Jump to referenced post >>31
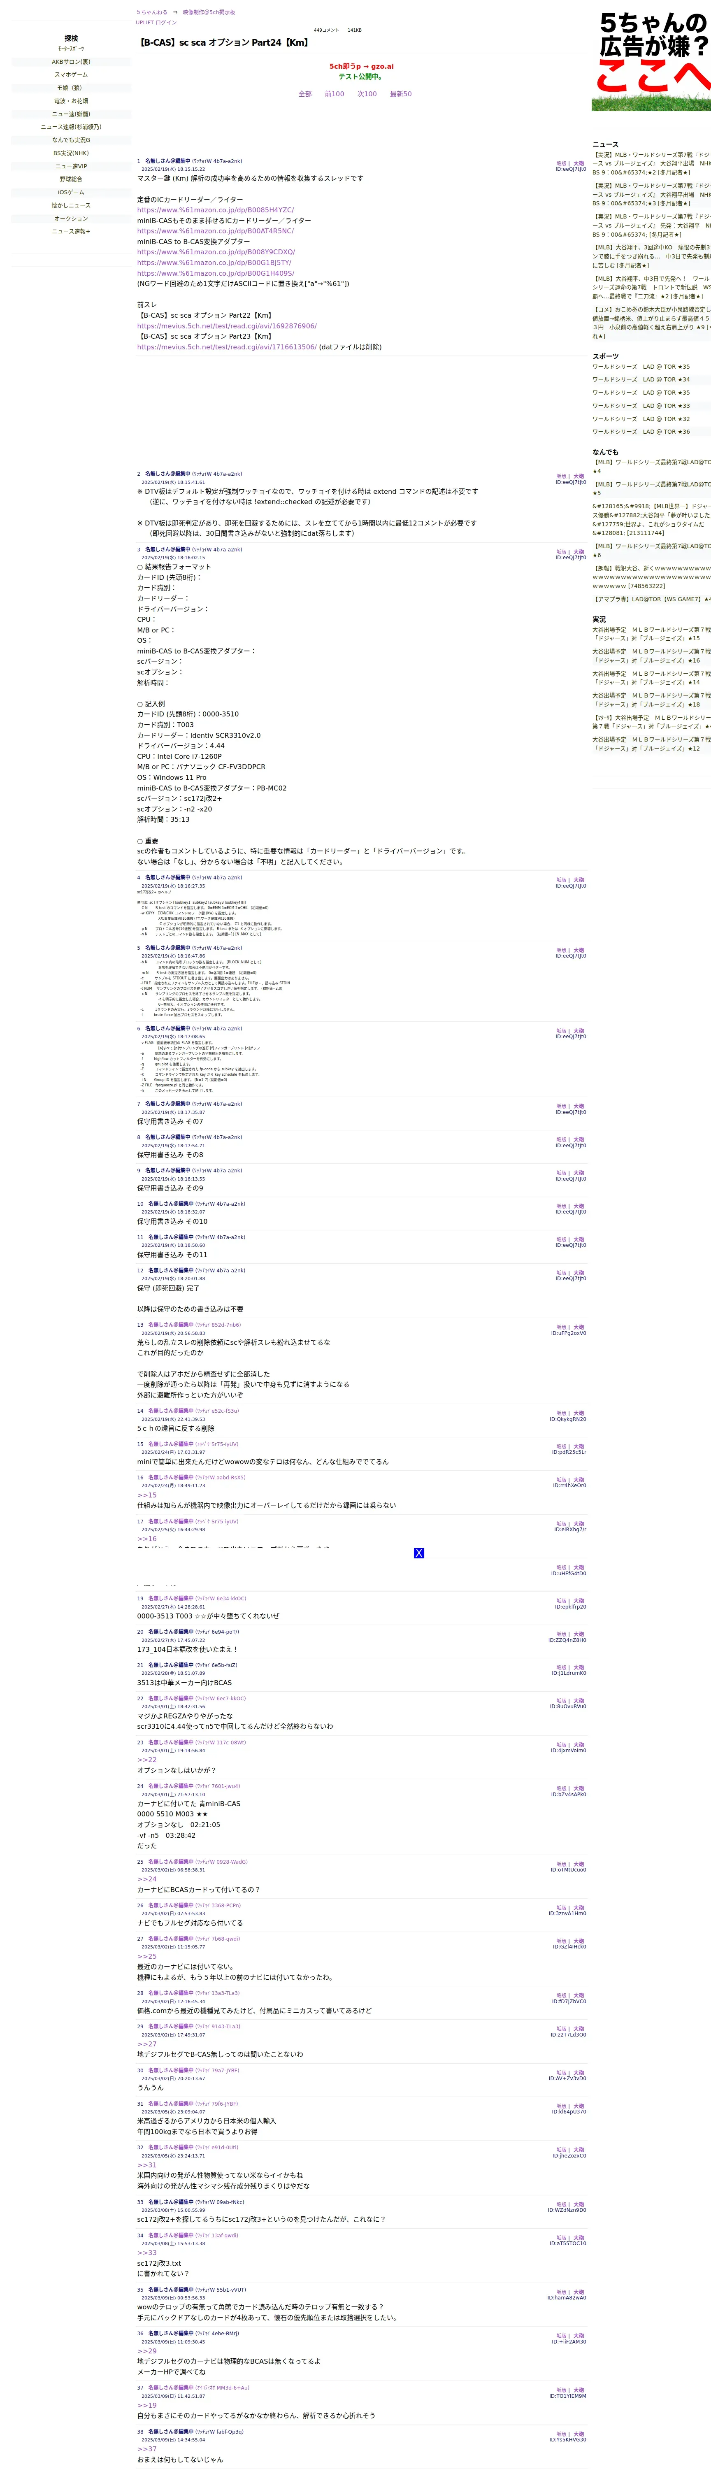 click(x=146, y=2165)
